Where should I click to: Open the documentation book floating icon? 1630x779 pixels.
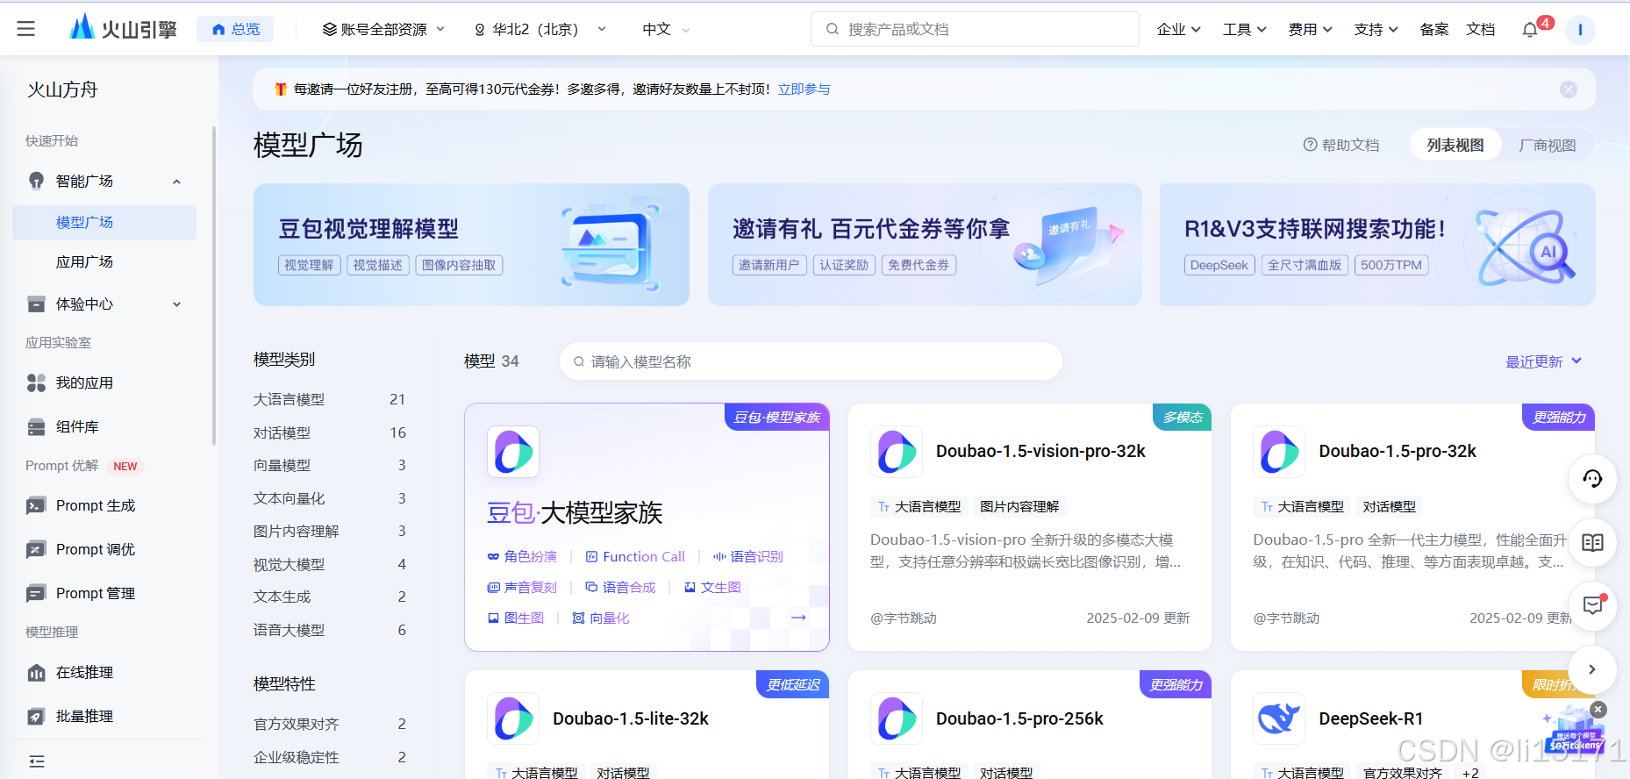coord(1592,542)
